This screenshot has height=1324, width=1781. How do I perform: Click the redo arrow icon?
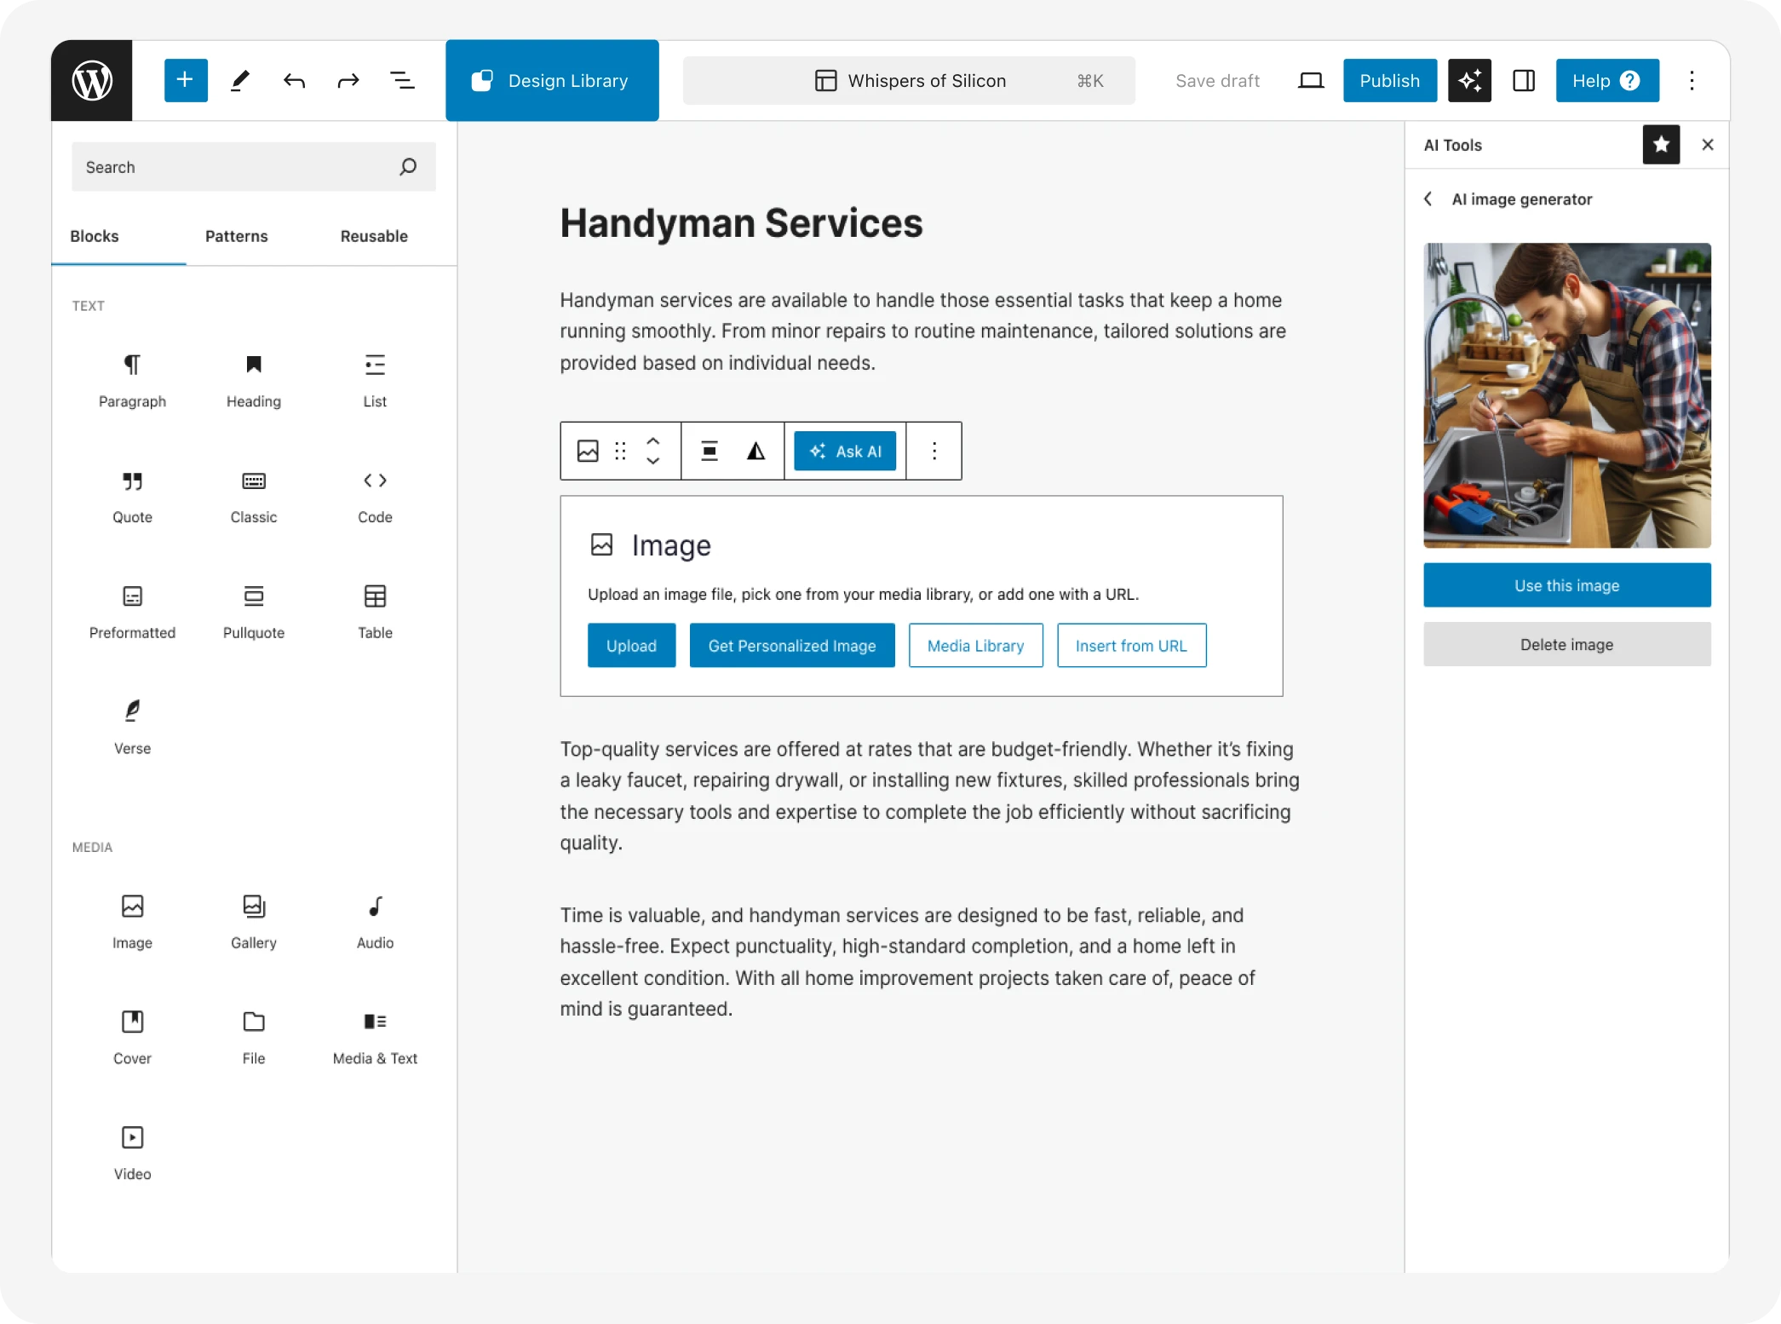(x=348, y=81)
